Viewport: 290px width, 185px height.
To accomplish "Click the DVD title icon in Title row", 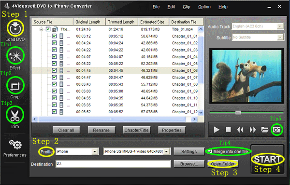I will 55,29.
